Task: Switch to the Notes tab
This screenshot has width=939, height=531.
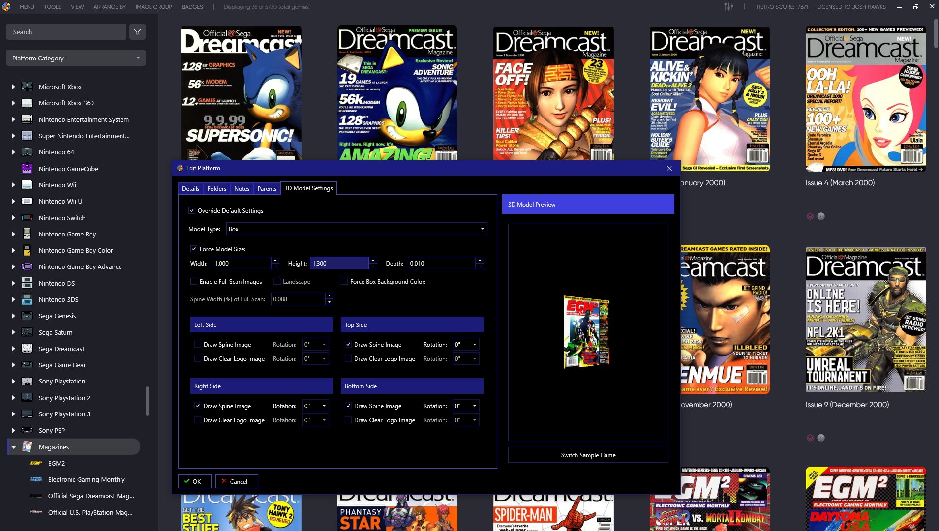Action: pyautogui.click(x=242, y=188)
